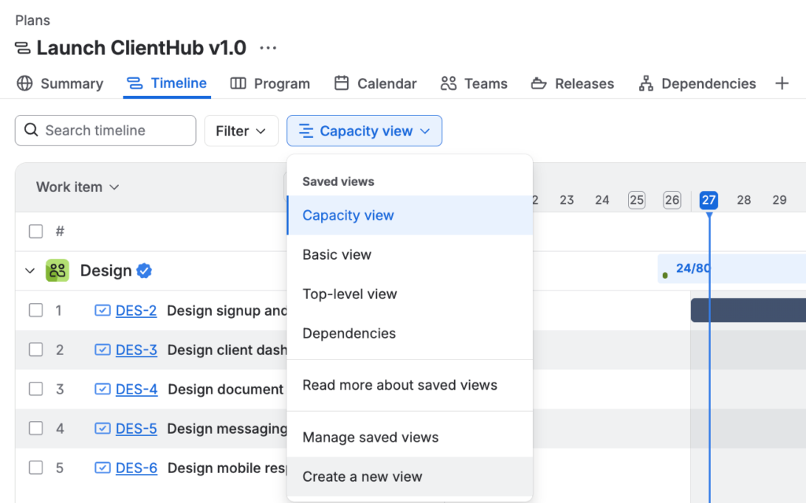The width and height of the screenshot is (806, 503).
Task: Switch to the Program tab
Action: (271, 83)
